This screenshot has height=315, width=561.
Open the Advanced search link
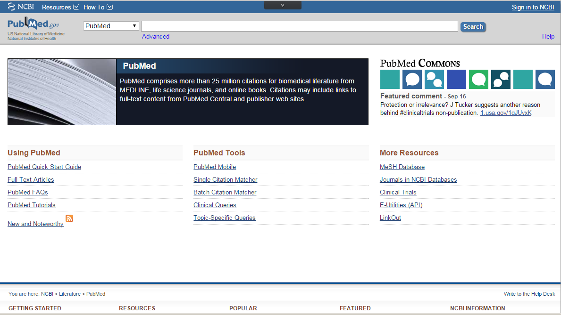155,37
